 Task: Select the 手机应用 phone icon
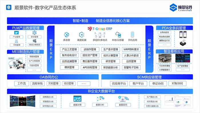click(x=132, y=35)
